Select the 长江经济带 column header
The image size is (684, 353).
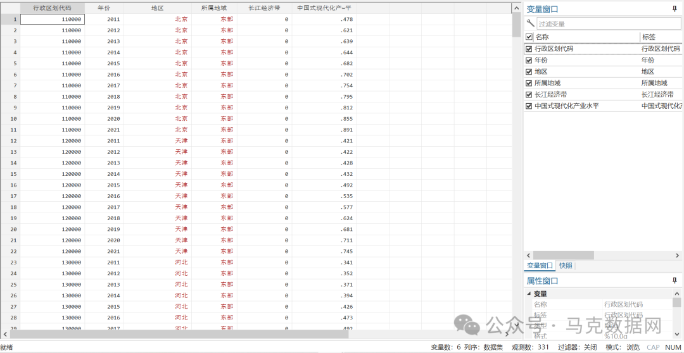pos(264,8)
